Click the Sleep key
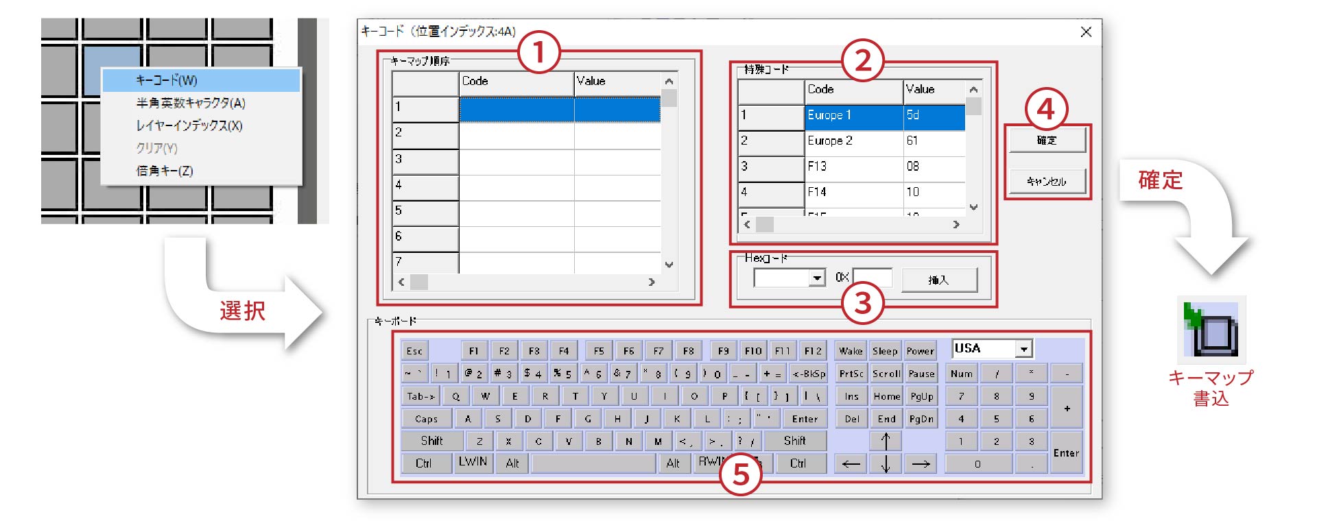 pos(885,351)
